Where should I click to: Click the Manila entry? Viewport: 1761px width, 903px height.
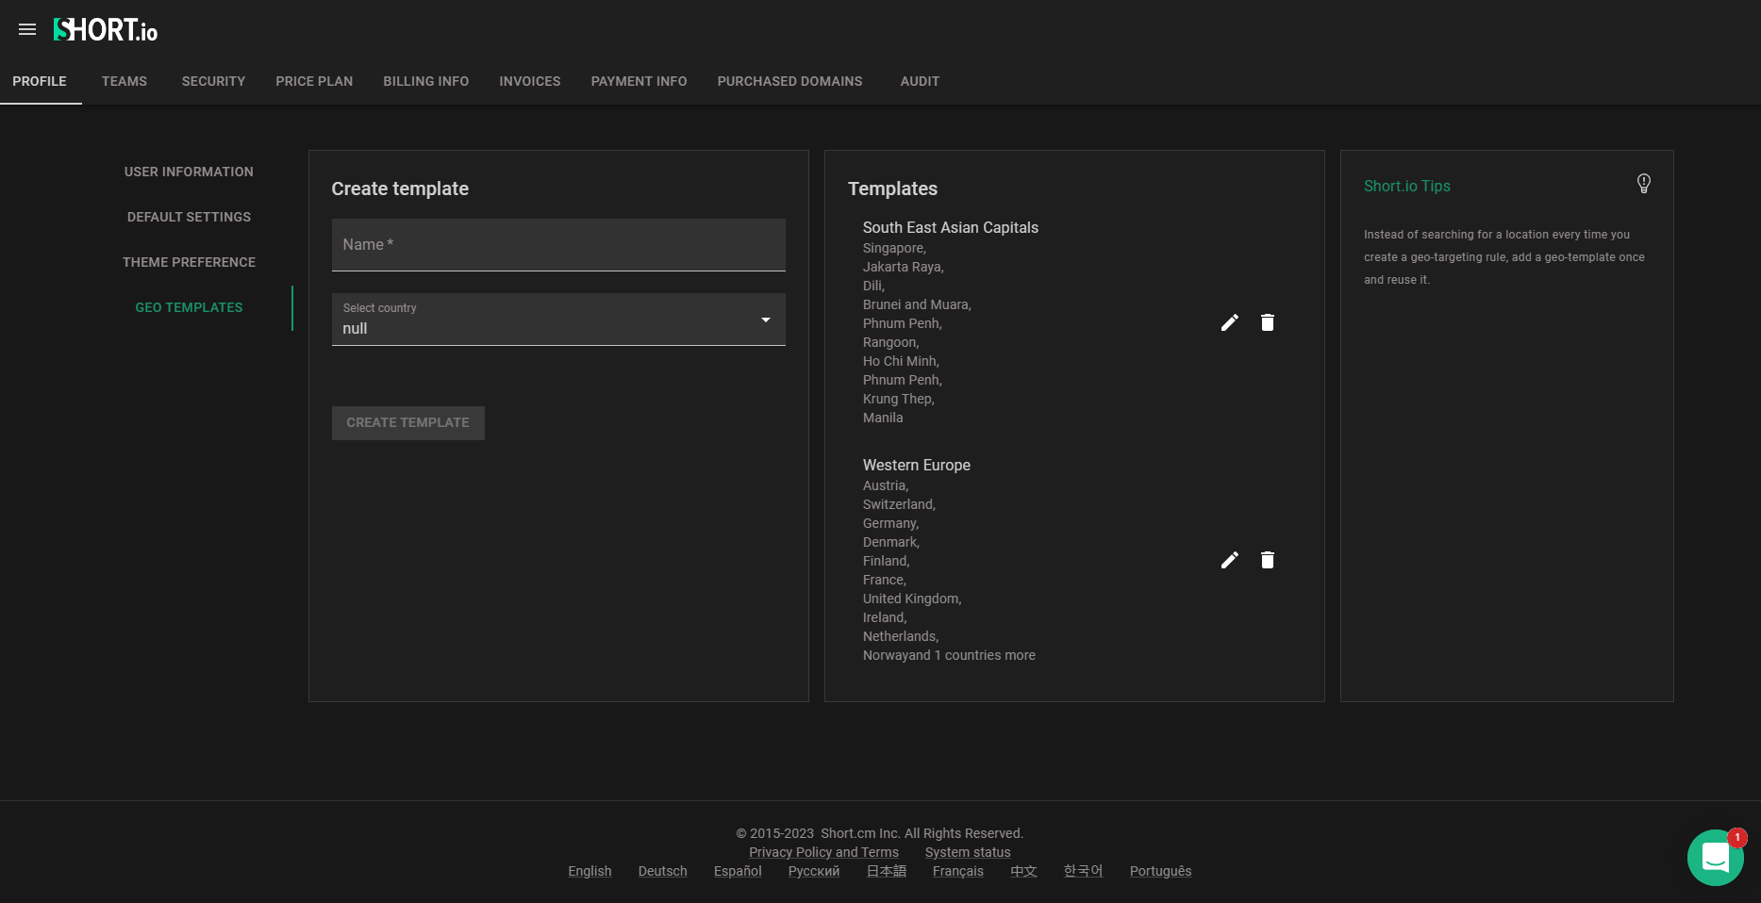pyautogui.click(x=883, y=418)
